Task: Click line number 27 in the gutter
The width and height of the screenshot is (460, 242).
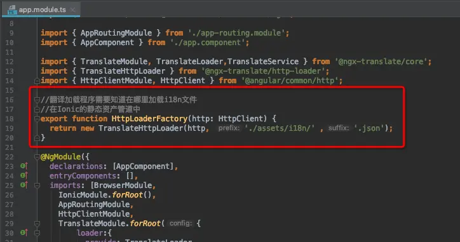Action: (10, 205)
